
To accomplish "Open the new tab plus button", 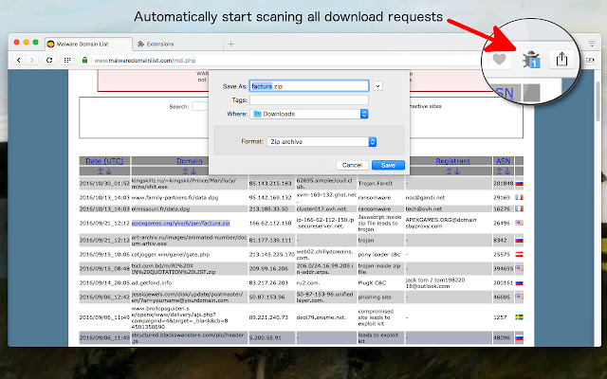I will pyautogui.click(x=230, y=44).
